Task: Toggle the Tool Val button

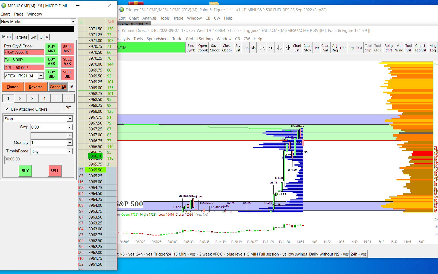Action: click(x=409, y=48)
